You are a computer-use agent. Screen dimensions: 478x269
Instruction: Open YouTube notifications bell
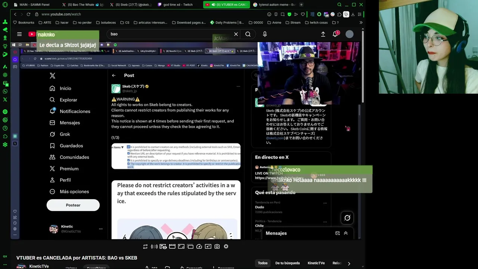tap(335, 34)
